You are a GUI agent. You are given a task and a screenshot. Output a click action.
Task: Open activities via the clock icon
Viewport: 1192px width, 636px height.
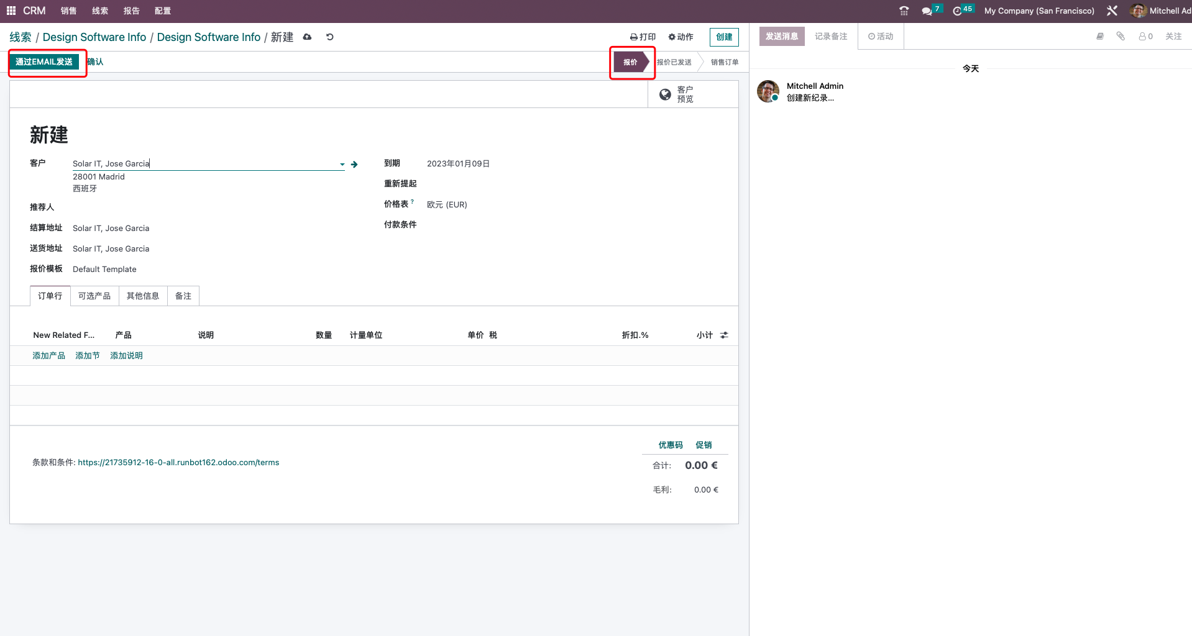pyautogui.click(x=958, y=11)
